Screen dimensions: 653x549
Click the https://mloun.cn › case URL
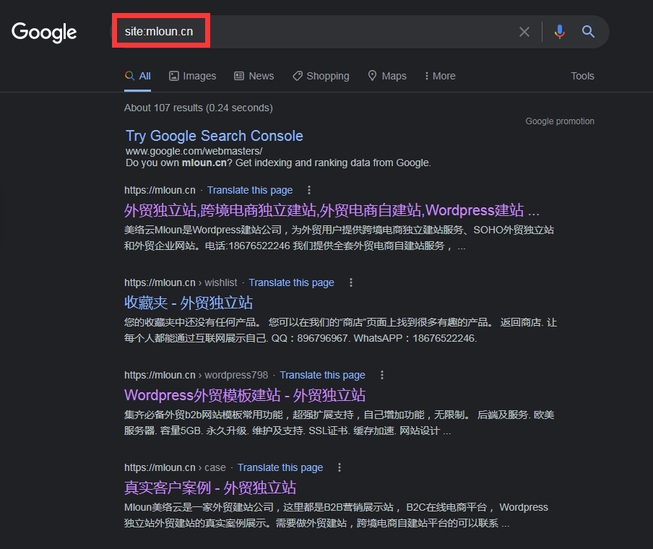tap(175, 467)
